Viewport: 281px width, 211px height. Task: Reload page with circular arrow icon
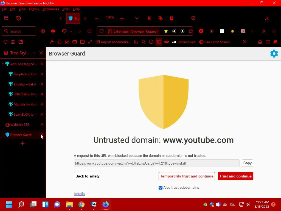pyautogui.click(x=5, y=42)
